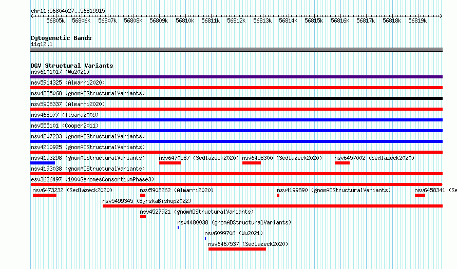
Task: Click the 56808k ruler position
Action: (133, 20)
